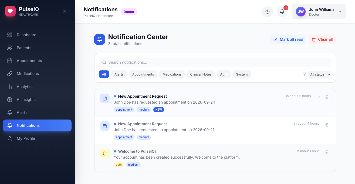Expand the John Williams user menu

pyautogui.click(x=319, y=12)
